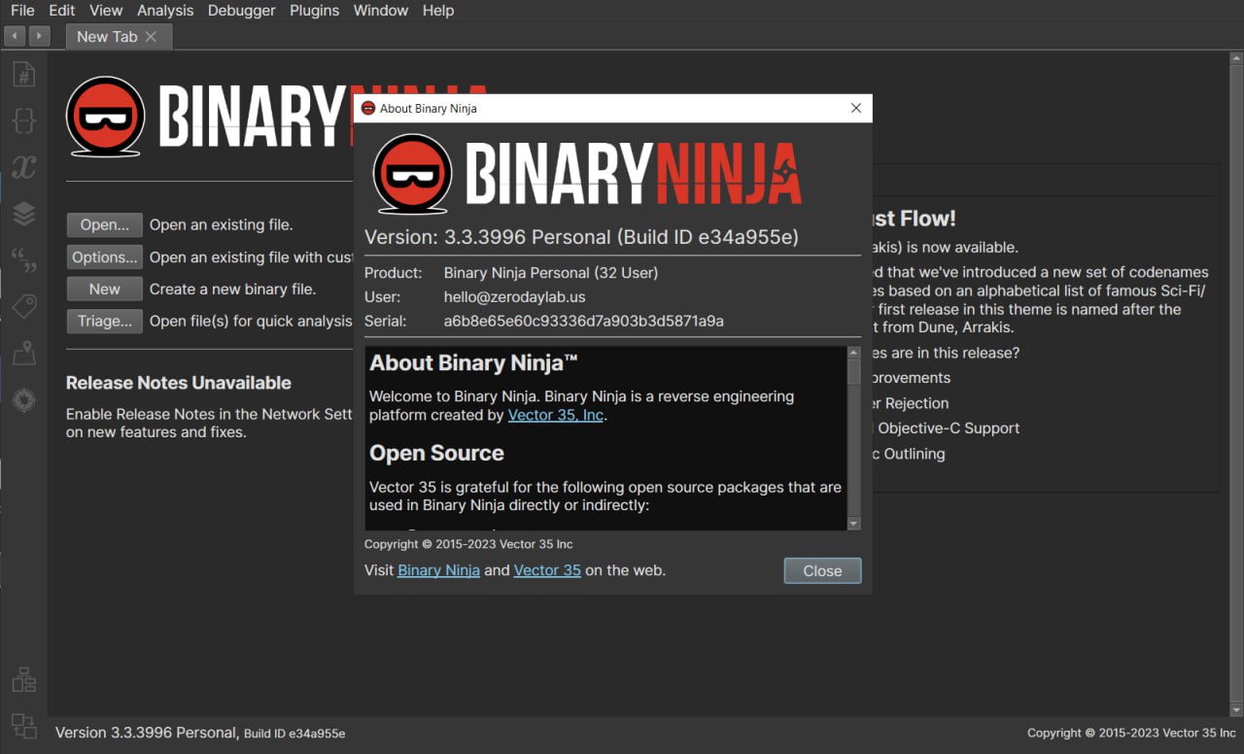This screenshot has width=1244, height=754.
Task: Click the Binary Ninja logo in the About dialog
Action: click(x=588, y=174)
